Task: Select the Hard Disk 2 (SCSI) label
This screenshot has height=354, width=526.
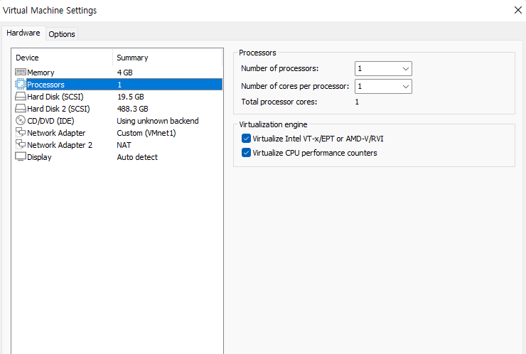Action: coord(58,109)
